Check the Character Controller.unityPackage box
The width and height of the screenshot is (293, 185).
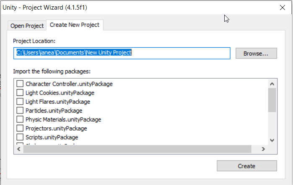pyautogui.click(x=20, y=84)
